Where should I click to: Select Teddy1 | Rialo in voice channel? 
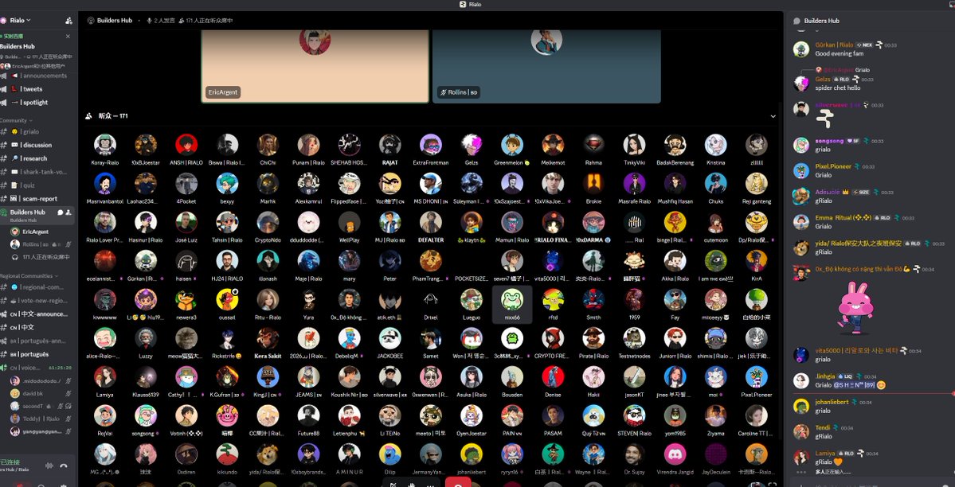[x=40, y=419]
